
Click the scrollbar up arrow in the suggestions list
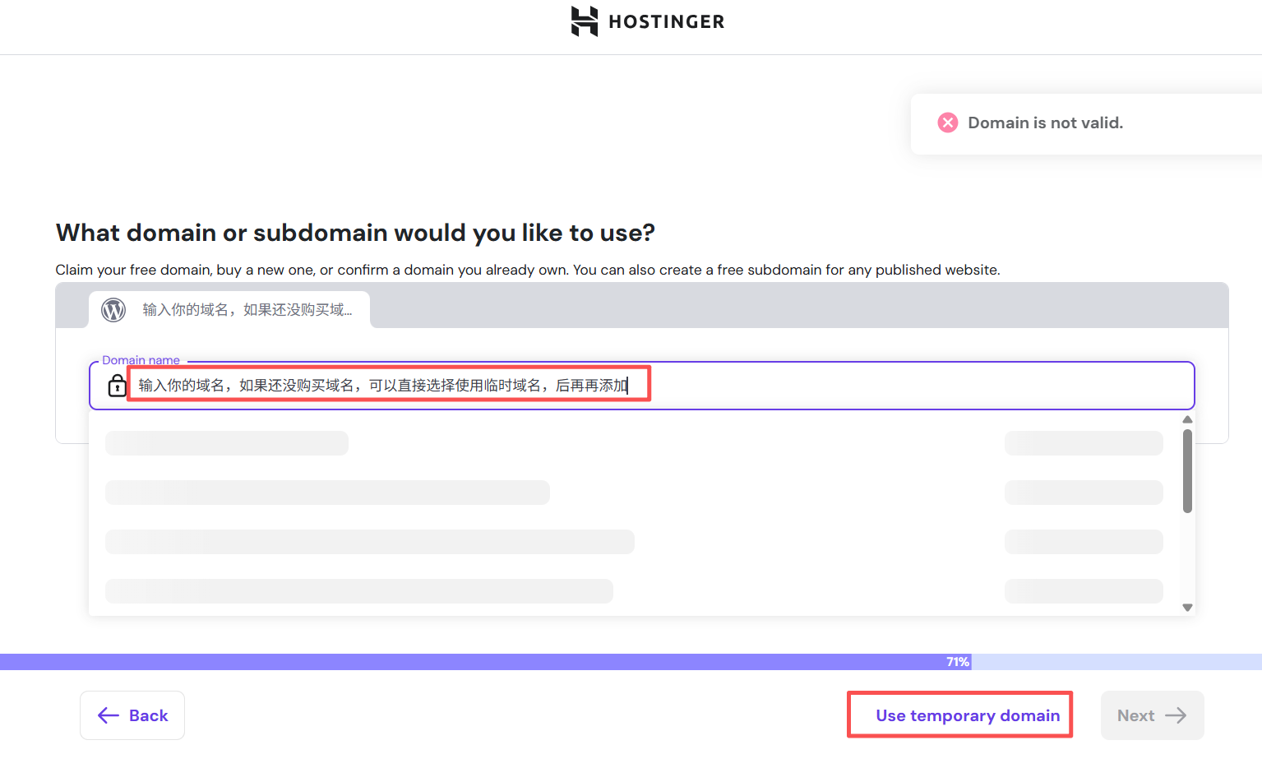[1186, 419]
